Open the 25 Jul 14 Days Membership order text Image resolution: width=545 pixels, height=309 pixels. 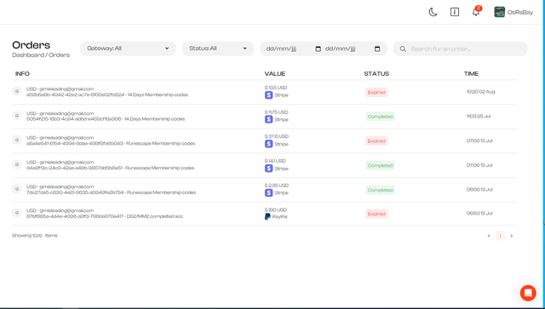click(106, 119)
